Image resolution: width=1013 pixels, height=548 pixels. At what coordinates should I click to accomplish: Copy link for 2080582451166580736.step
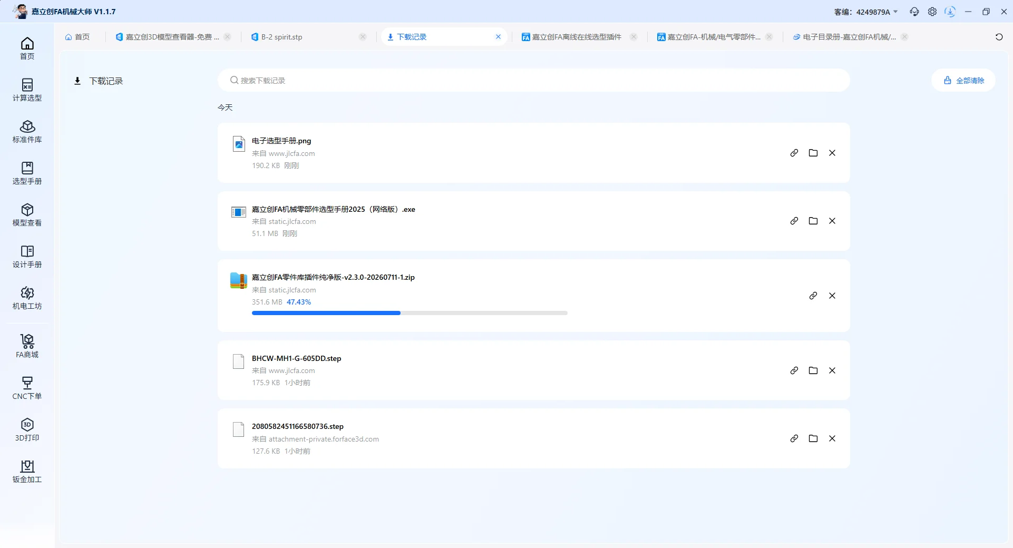click(x=794, y=438)
